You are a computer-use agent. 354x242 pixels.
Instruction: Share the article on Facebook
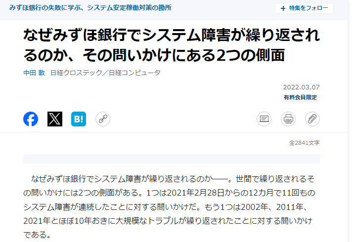point(31,119)
